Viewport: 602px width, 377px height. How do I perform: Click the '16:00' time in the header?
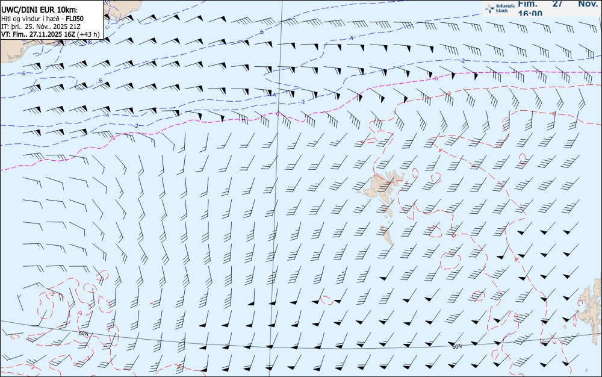point(530,13)
